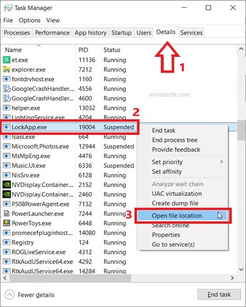This screenshot has width=246, height=307.
Task: Click PID 19004 cell
Action: 87,127
